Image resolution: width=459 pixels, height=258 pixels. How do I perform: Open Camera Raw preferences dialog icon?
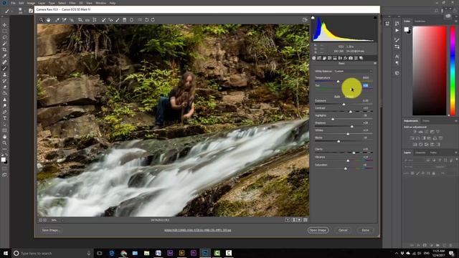tap(140, 20)
